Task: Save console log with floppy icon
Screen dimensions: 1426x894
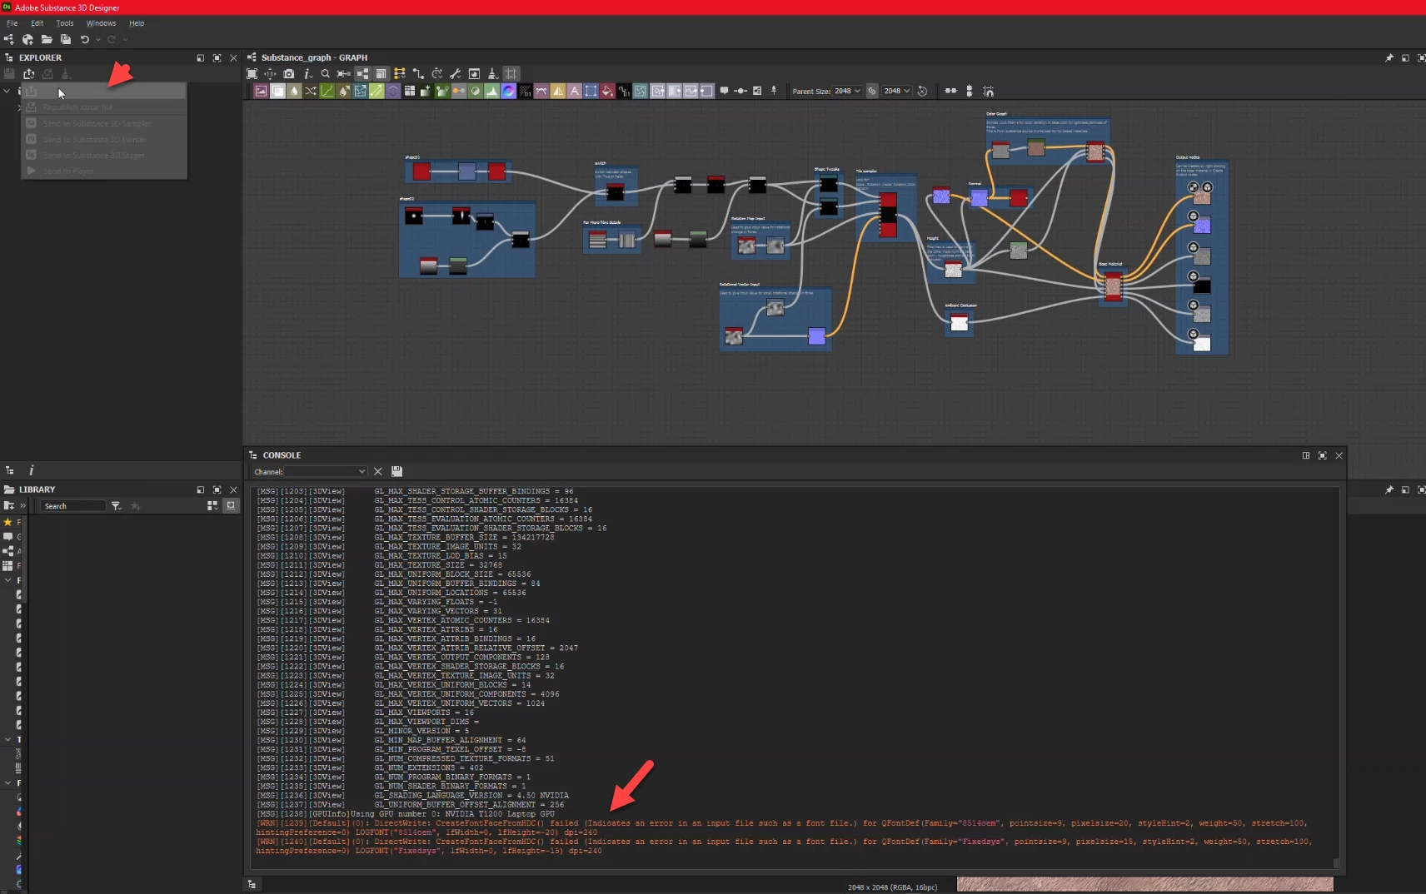Action: [396, 471]
